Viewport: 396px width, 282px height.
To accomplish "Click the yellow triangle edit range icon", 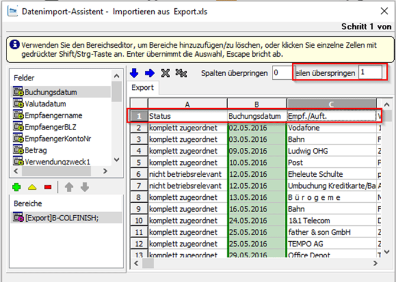I will pyautogui.click(x=32, y=187).
